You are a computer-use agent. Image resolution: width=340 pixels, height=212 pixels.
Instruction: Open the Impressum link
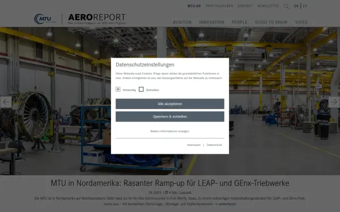[x=194, y=145]
